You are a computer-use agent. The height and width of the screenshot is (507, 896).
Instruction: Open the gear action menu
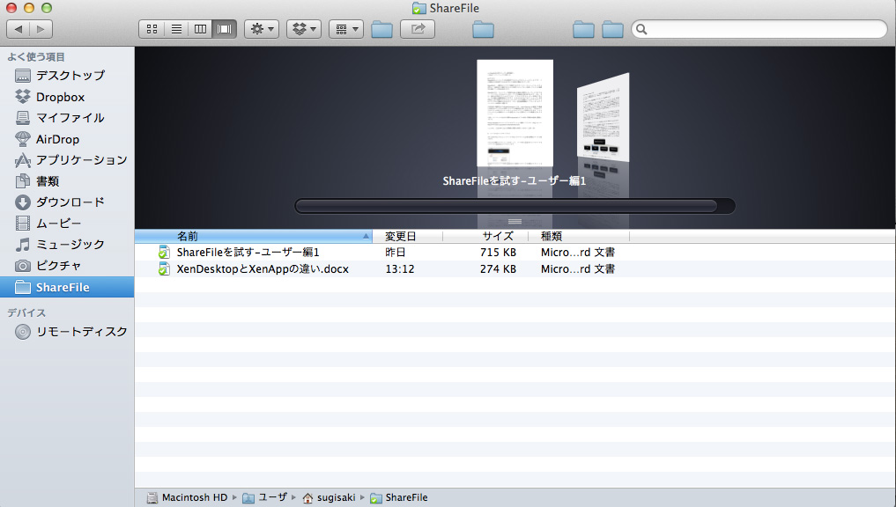tap(262, 29)
